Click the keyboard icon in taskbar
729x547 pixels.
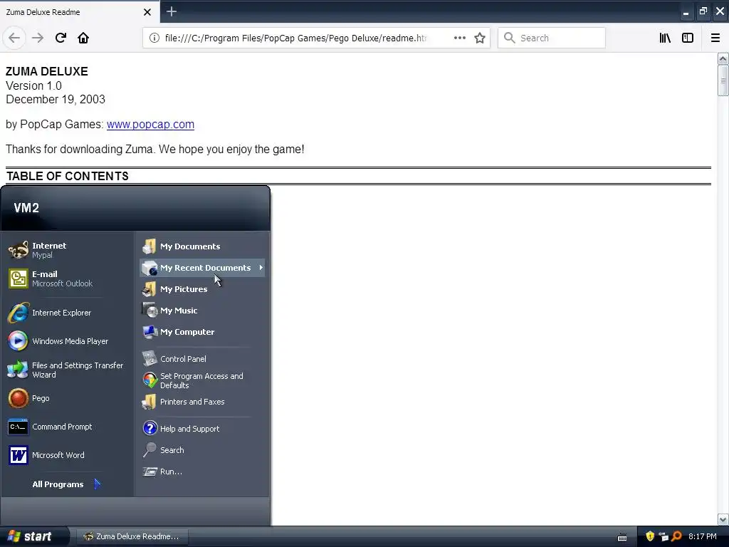pyautogui.click(x=622, y=537)
